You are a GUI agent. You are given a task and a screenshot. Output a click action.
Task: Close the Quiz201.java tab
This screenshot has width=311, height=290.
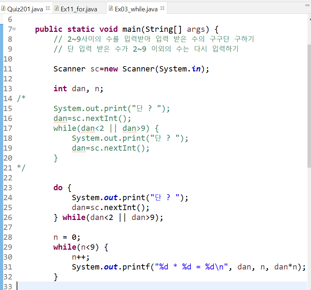click(48, 8)
